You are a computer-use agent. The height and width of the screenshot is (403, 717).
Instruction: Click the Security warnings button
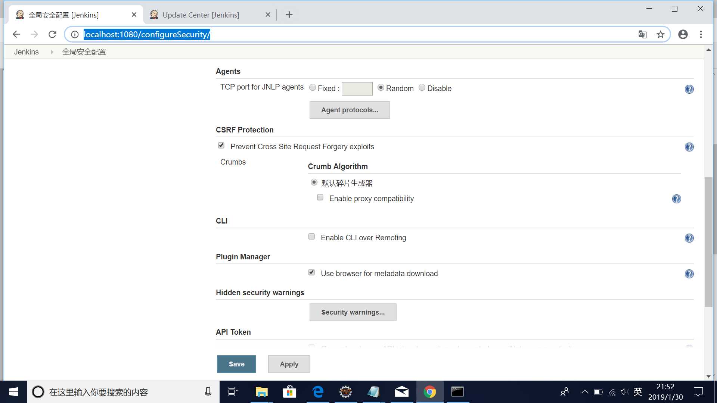click(353, 312)
